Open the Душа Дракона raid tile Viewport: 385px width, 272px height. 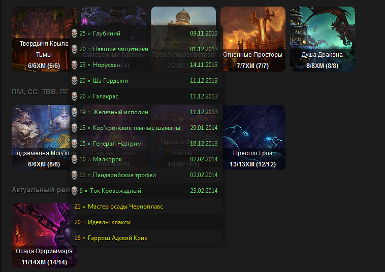[x=323, y=39]
